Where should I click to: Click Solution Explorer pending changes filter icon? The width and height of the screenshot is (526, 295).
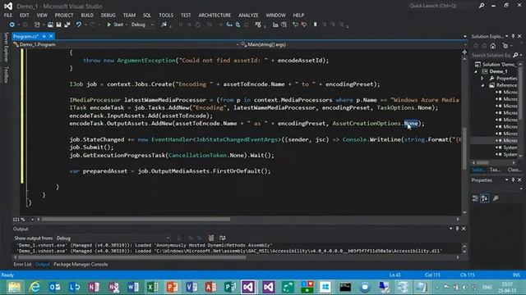point(505,46)
